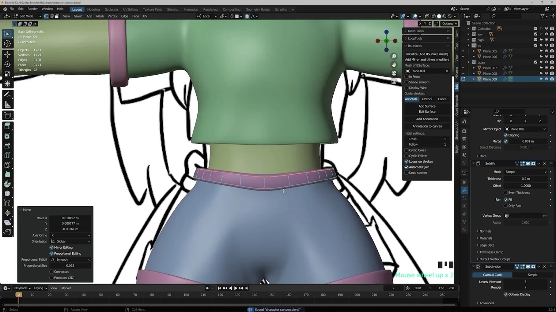The width and height of the screenshot is (556, 312).
Task: Select the Scale tool in the left toolbar
Action: [x=7, y=74]
